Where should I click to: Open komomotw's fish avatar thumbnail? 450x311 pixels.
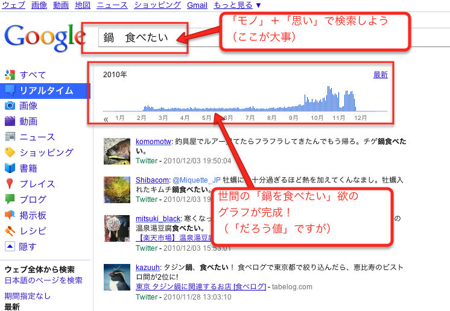[117, 151]
